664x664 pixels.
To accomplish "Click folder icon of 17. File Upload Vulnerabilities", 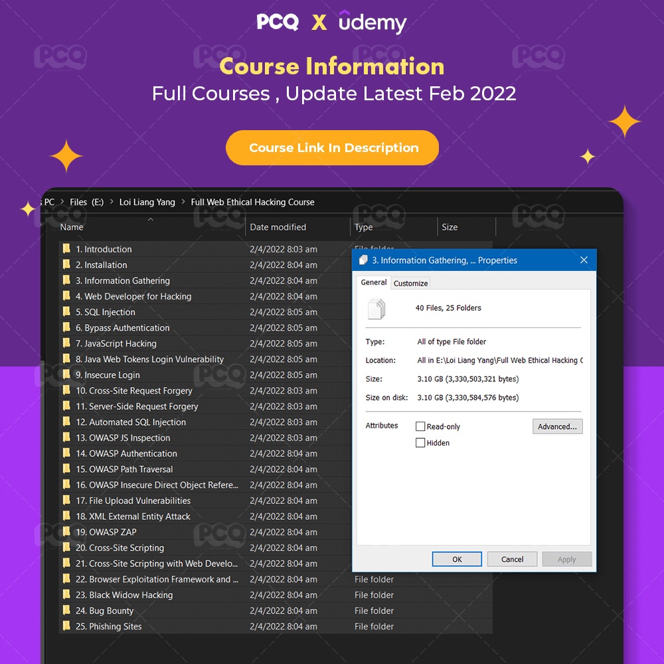I will (x=66, y=500).
